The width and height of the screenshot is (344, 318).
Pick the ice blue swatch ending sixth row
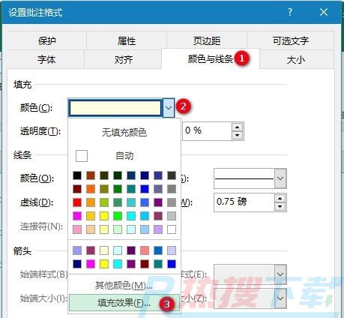(172, 250)
